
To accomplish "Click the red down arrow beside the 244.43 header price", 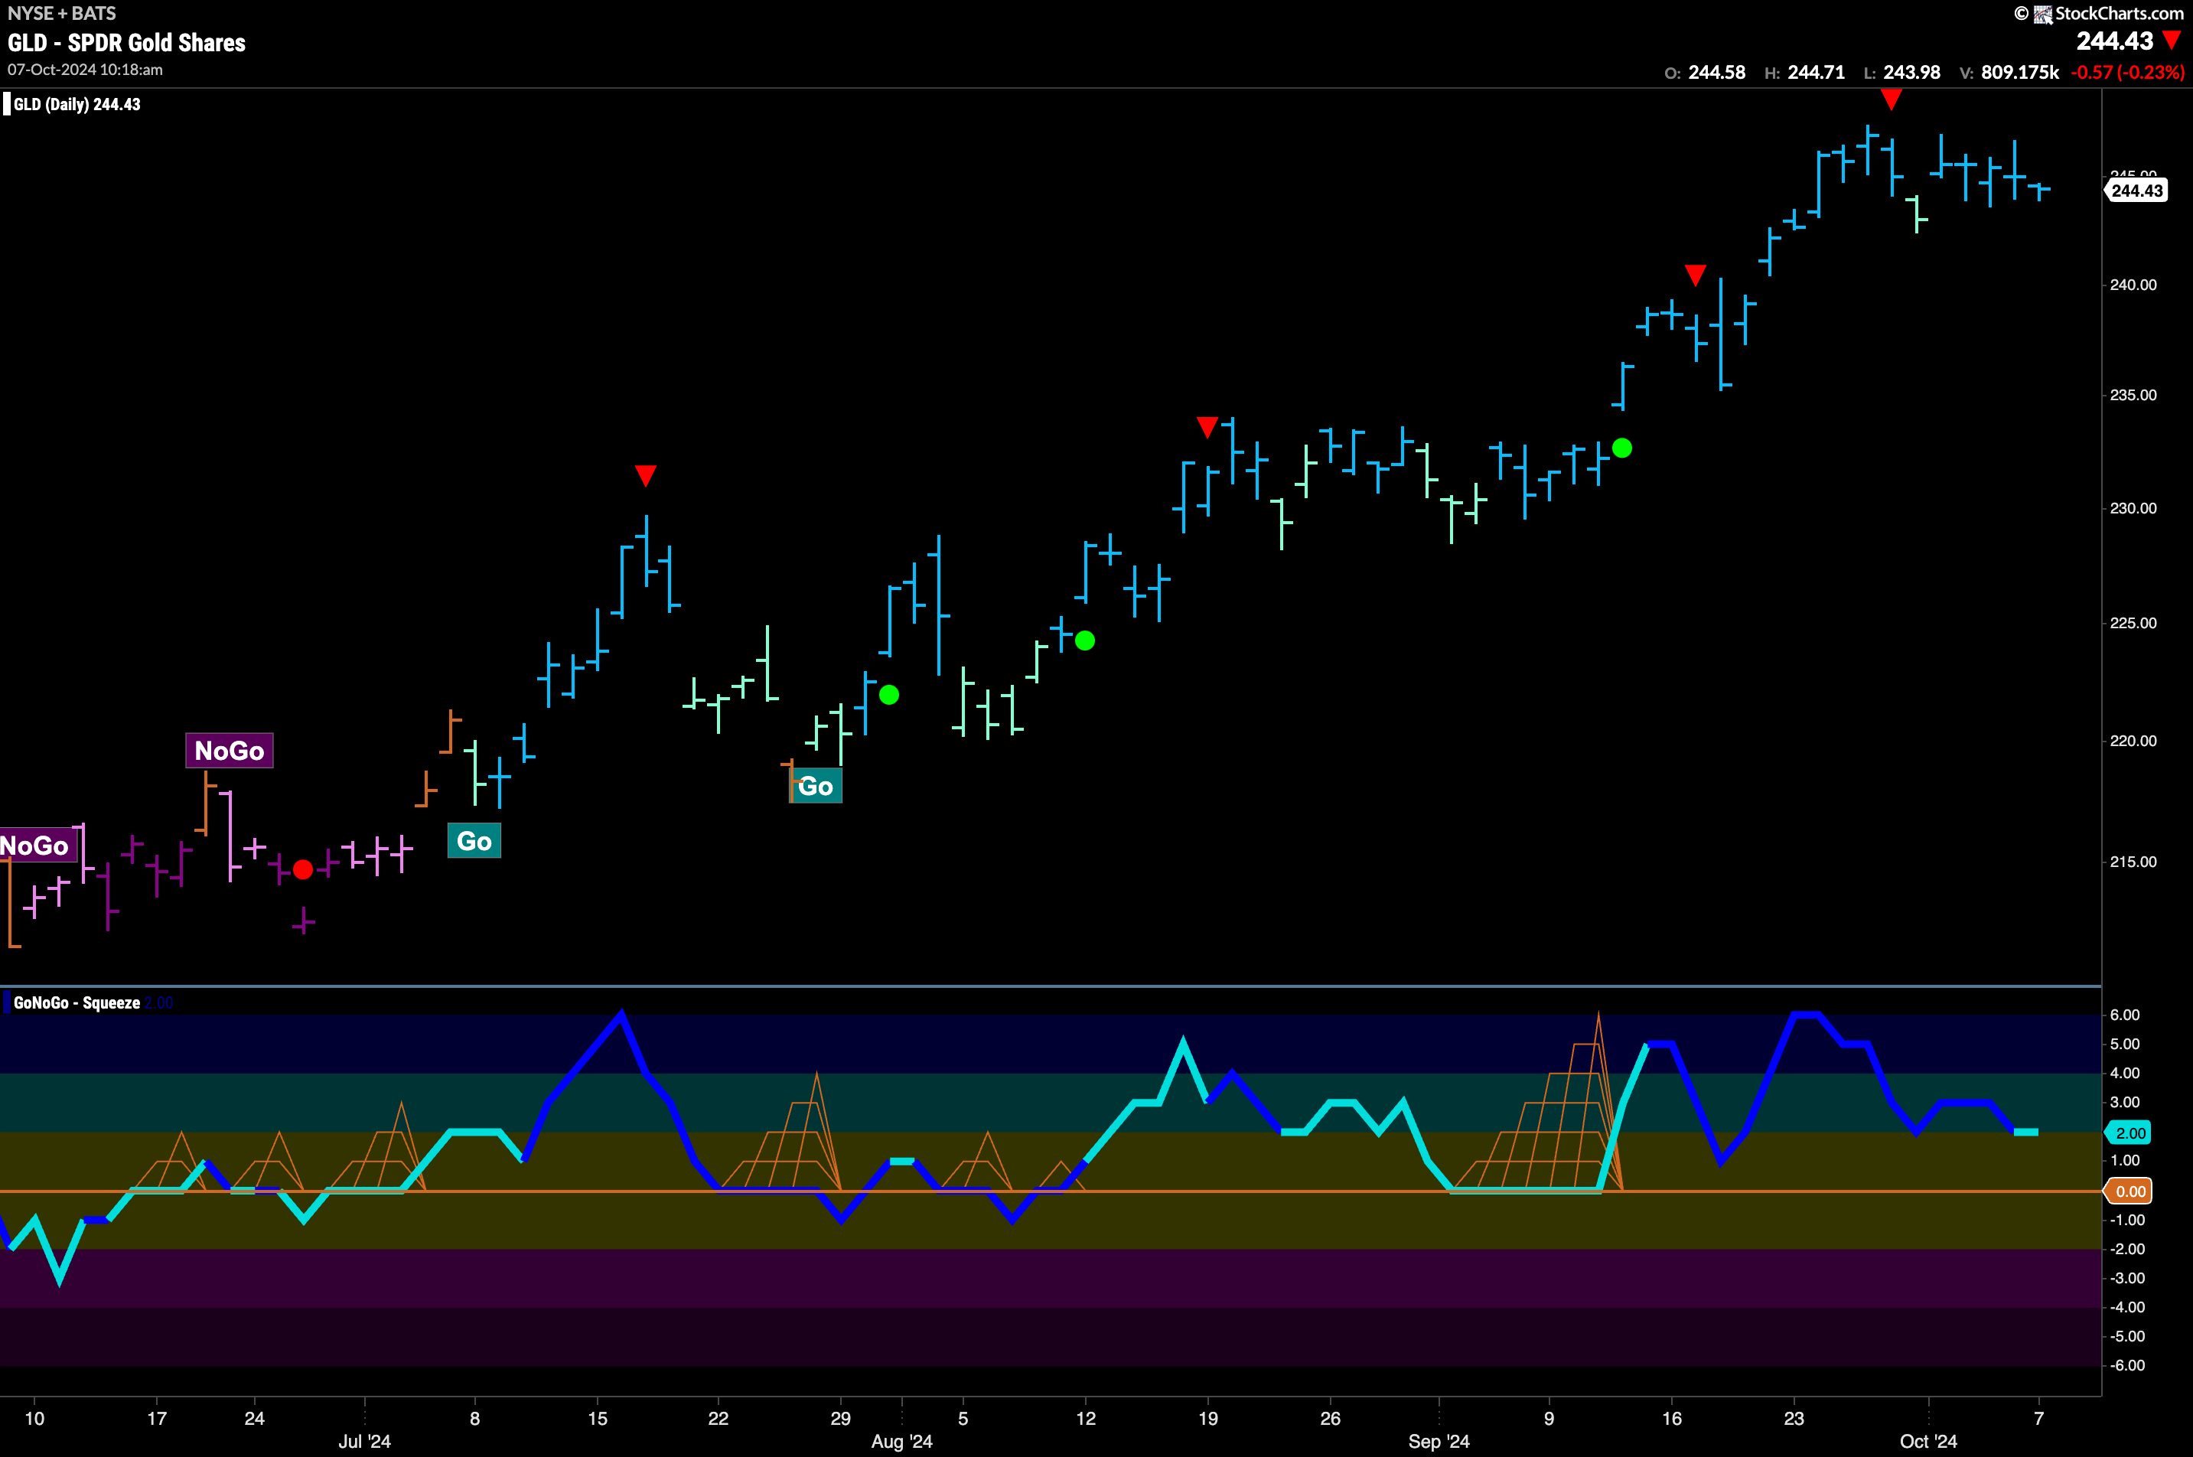I will 2172,40.
